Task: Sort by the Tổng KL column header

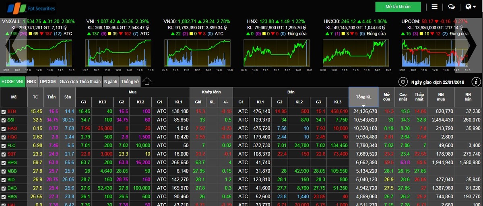Action: click(363, 97)
